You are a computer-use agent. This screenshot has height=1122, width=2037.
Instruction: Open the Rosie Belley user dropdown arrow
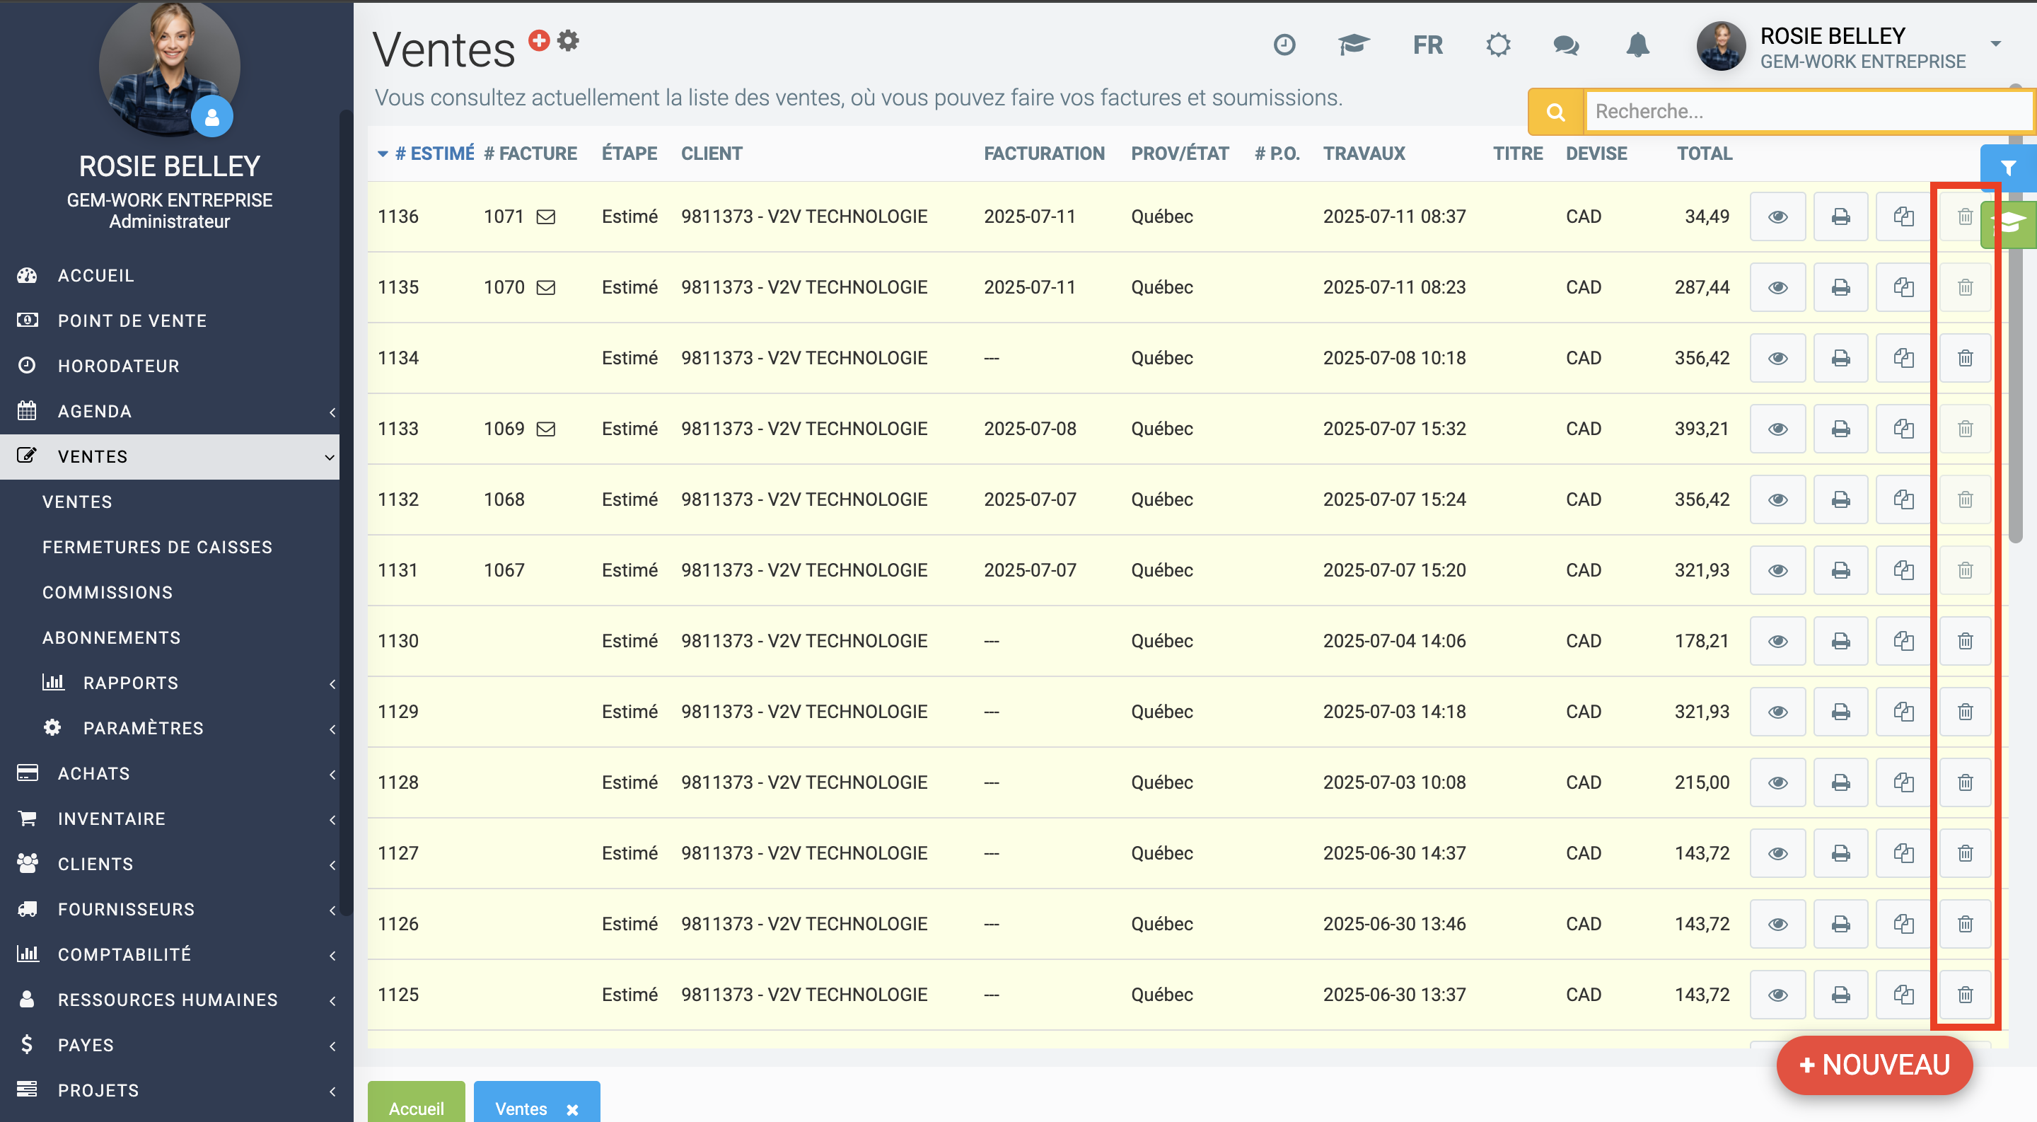coord(1995,45)
